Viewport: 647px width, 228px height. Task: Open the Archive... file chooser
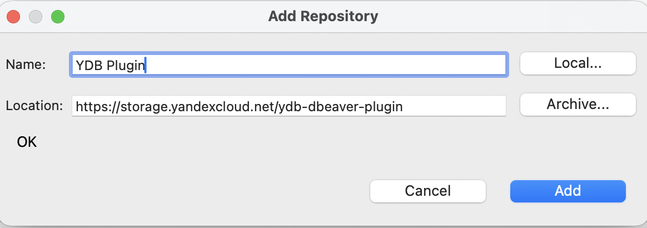click(578, 105)
